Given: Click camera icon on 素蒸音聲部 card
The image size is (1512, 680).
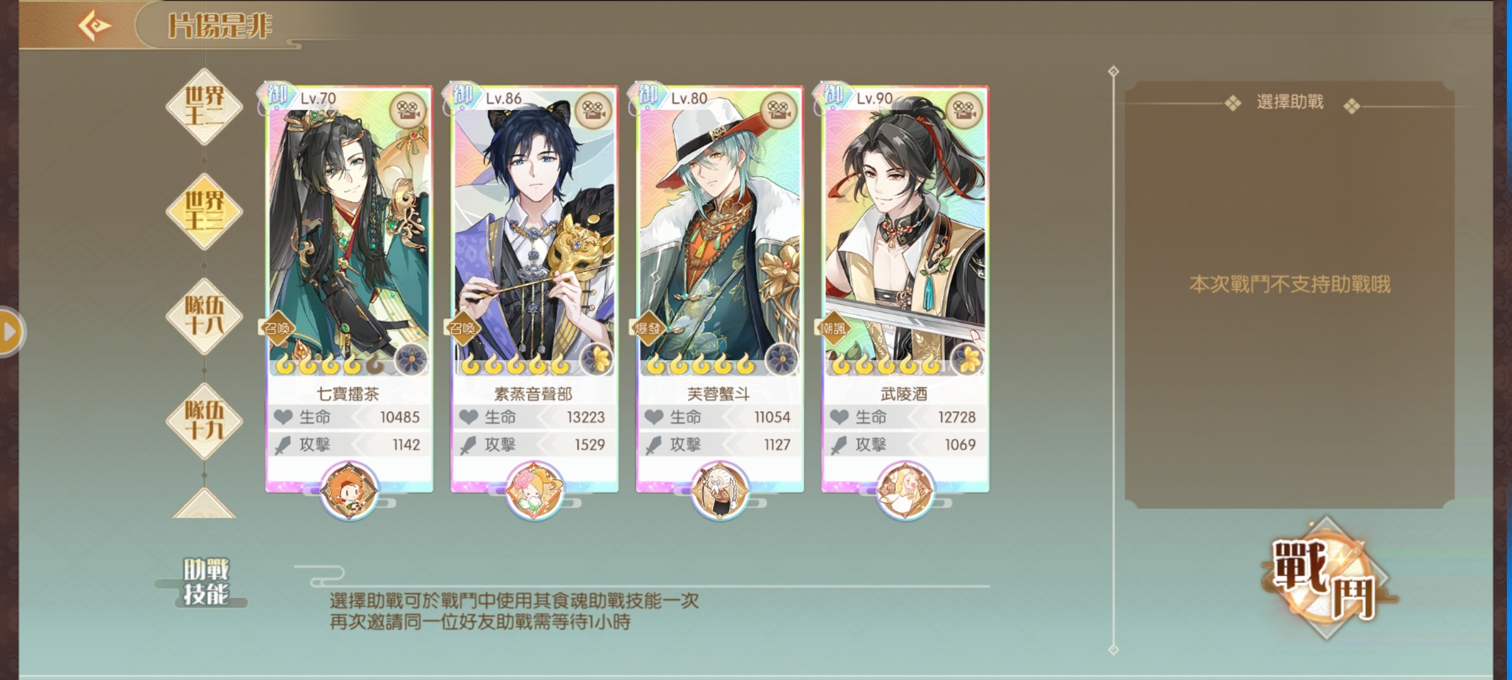Looking at the screenshot, I should tap(593, 111).
